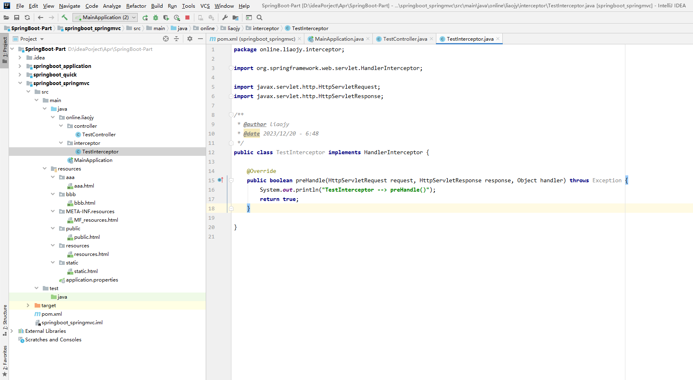The image size is (693, 380).
Task: Switch to the MainApplication.java editor tab
Action: click(x=339, y=39)
